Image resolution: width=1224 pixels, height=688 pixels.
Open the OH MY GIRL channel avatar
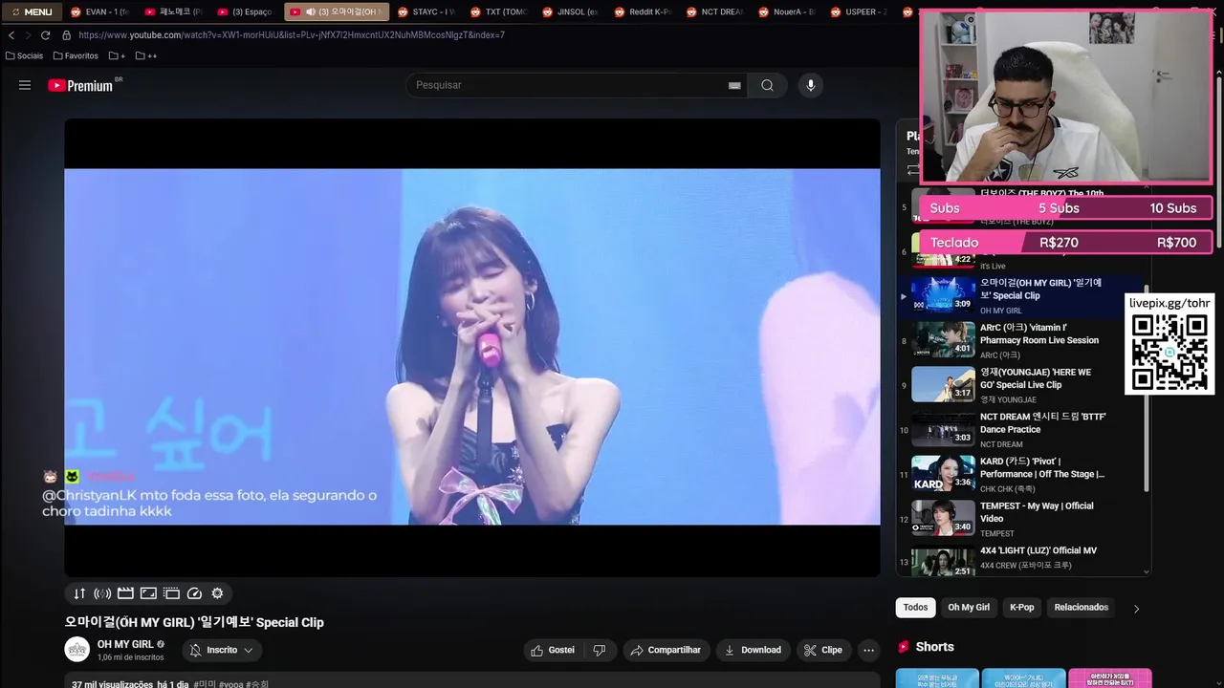click(77, 650)
